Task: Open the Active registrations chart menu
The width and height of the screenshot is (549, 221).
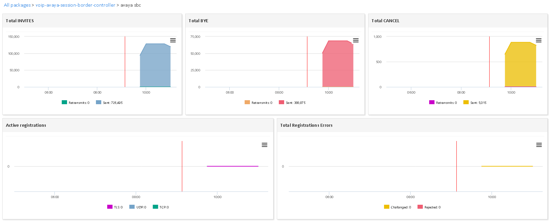Action: (264, 145)
